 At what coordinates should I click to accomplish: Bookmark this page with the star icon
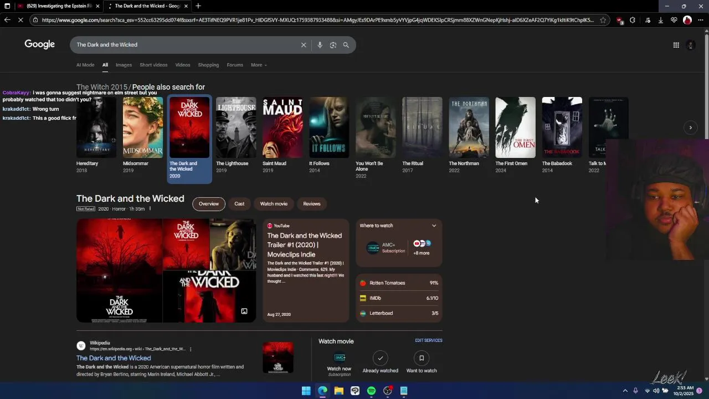(603, 20)
